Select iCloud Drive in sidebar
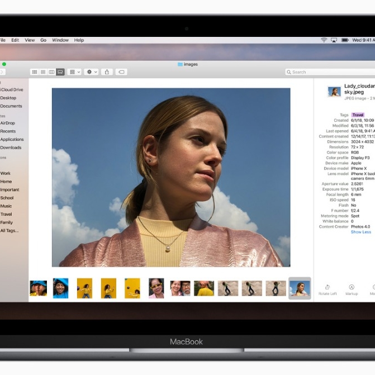This screenshot has height=375, width=375. tap(12, 89)
